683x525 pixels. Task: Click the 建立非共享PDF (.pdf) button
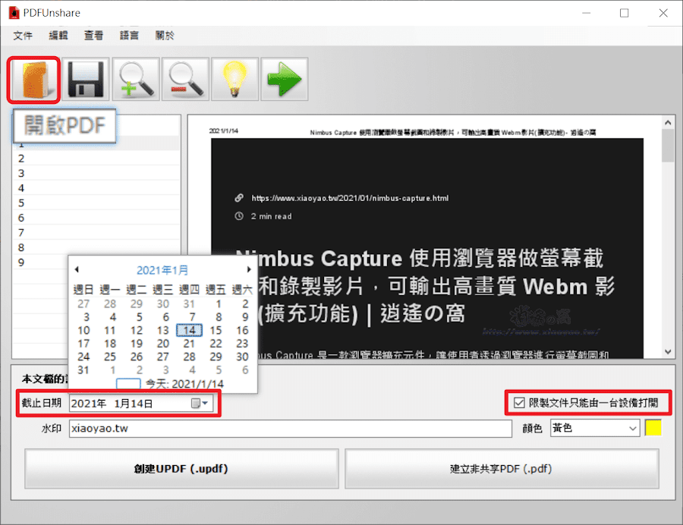point(502,469)
